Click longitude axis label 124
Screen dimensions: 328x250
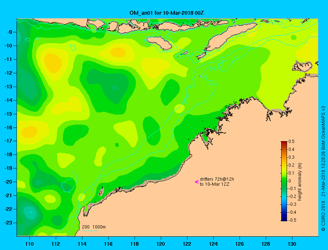pyautogui.click(x=213, y=244)
